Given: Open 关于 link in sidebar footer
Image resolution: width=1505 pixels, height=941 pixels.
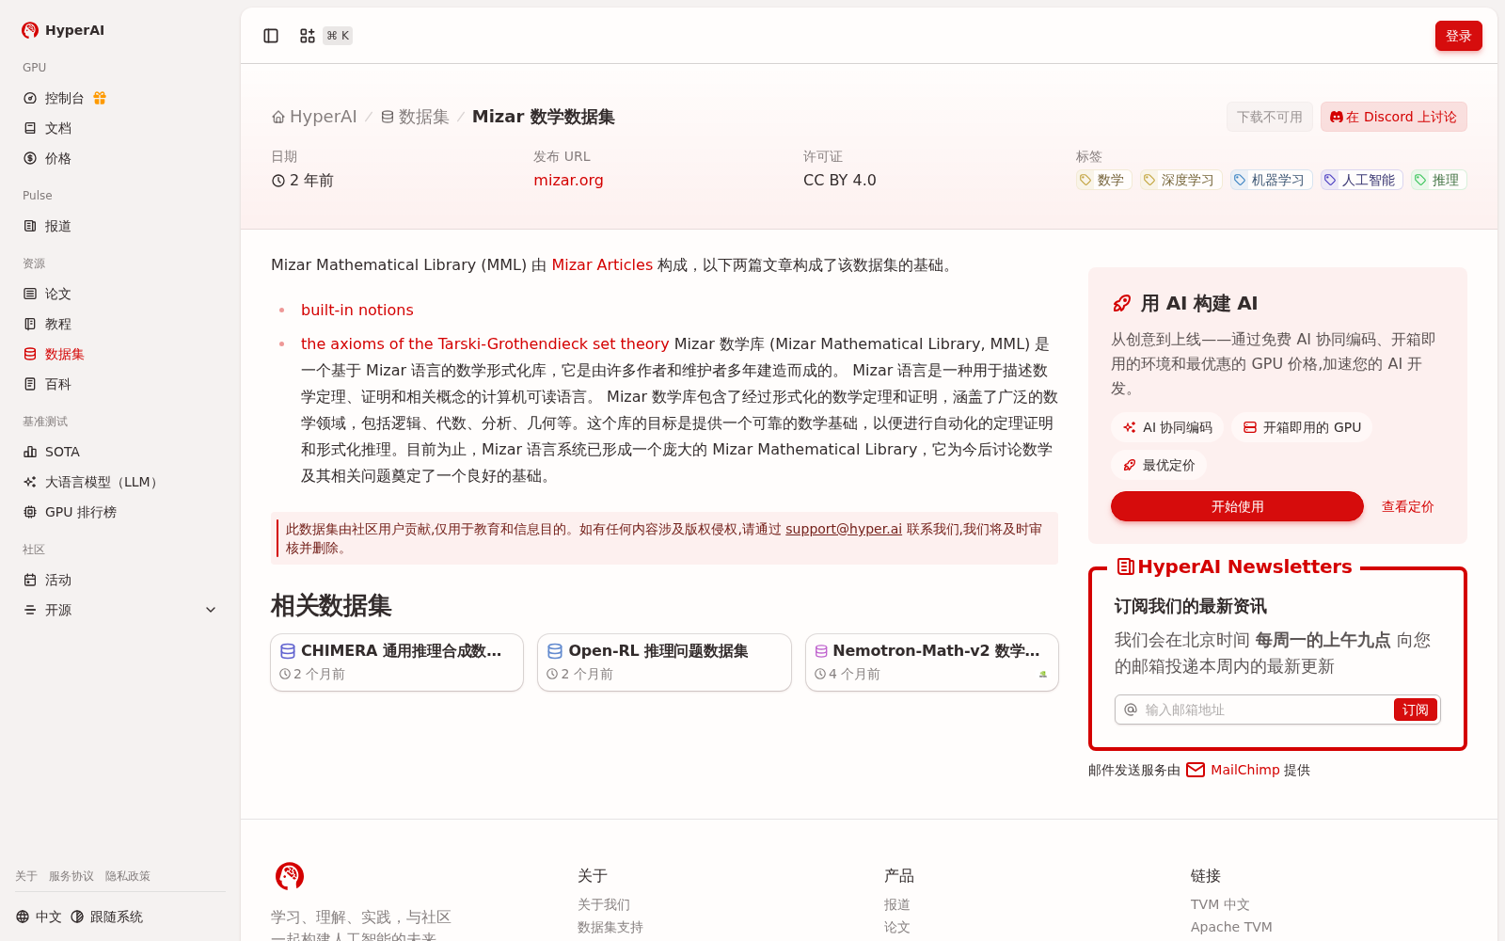Looking at the screenshot, I should coord(26,876).
